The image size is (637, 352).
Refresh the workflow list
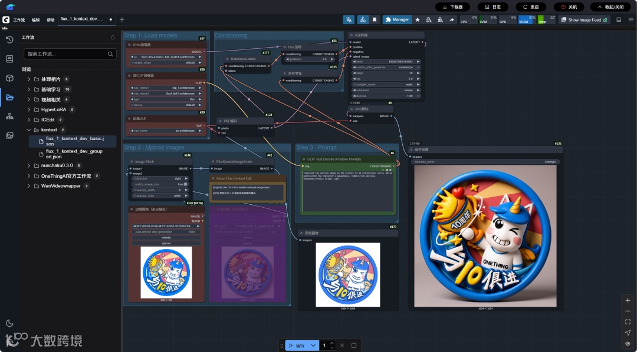(113, 37)
